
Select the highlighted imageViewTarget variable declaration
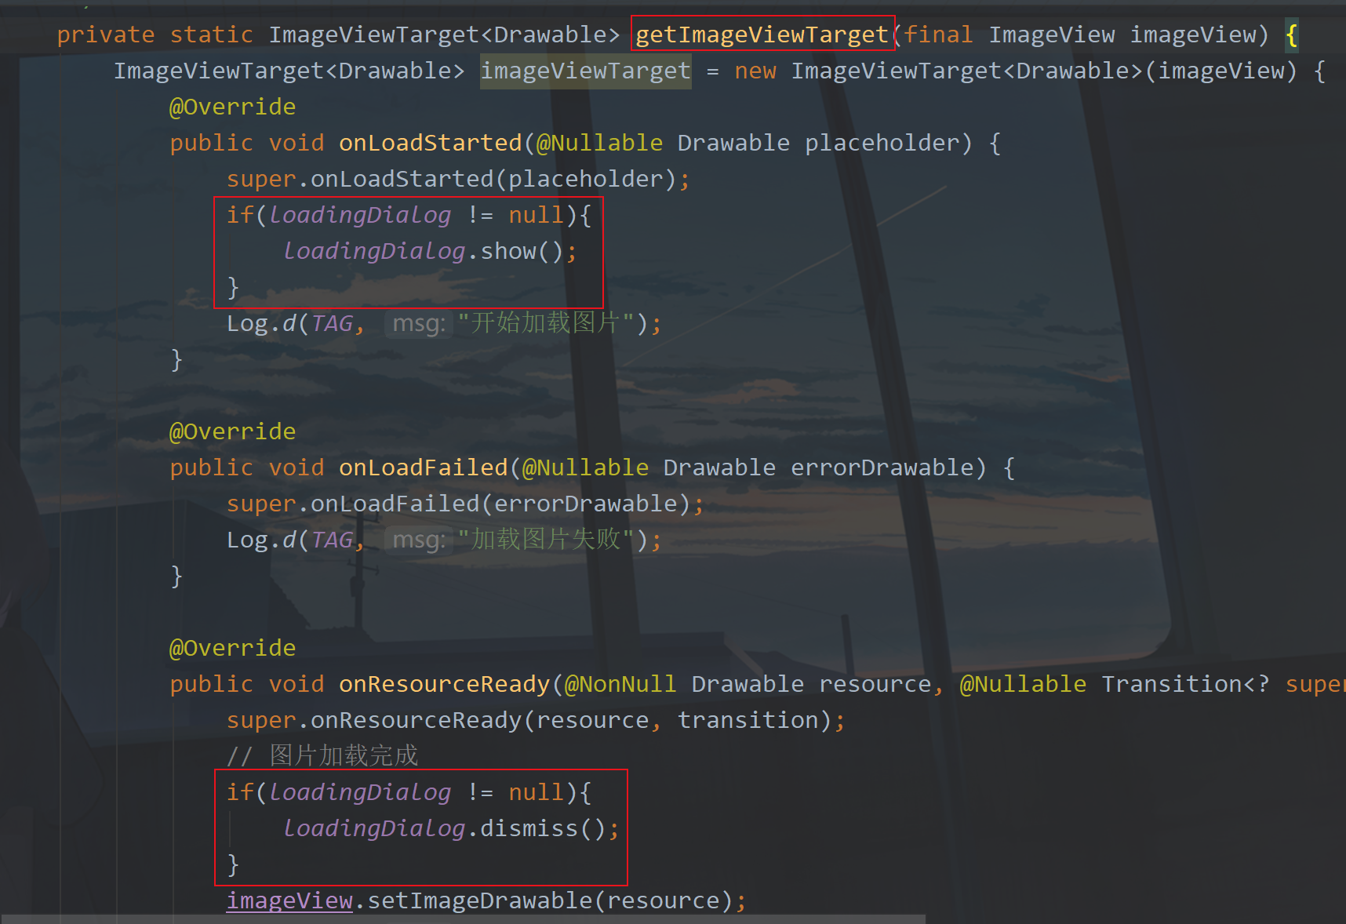click(585, 71)
